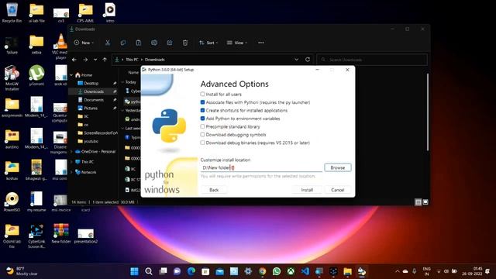Click the Forward arrow in File Explorer
The image size is (496, 279).
coord(85,60)
